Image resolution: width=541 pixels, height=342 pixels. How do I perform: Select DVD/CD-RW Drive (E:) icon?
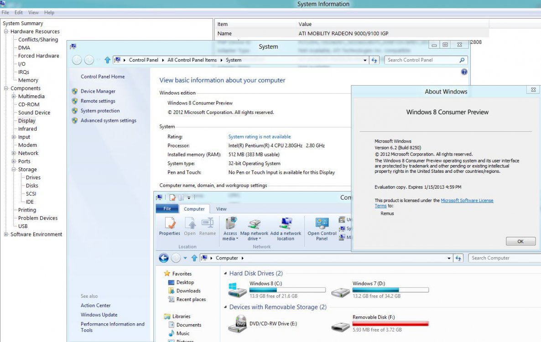pos(237,324)
